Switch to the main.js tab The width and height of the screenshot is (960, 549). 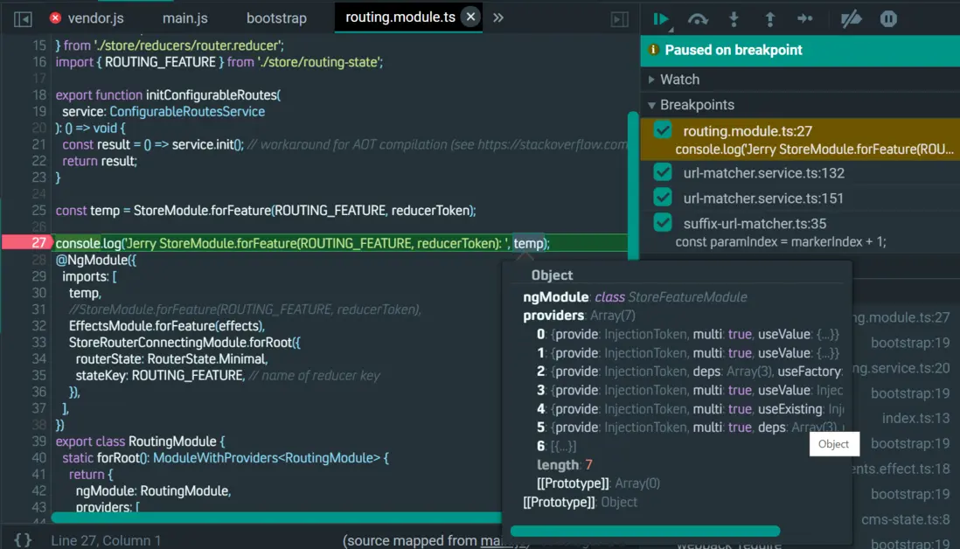coord(184,18)
